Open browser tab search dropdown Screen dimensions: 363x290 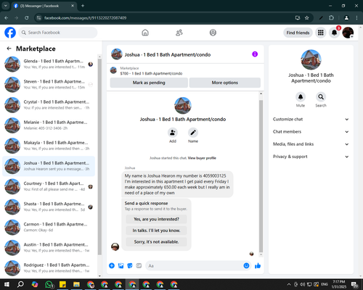[x=5, y=6]
